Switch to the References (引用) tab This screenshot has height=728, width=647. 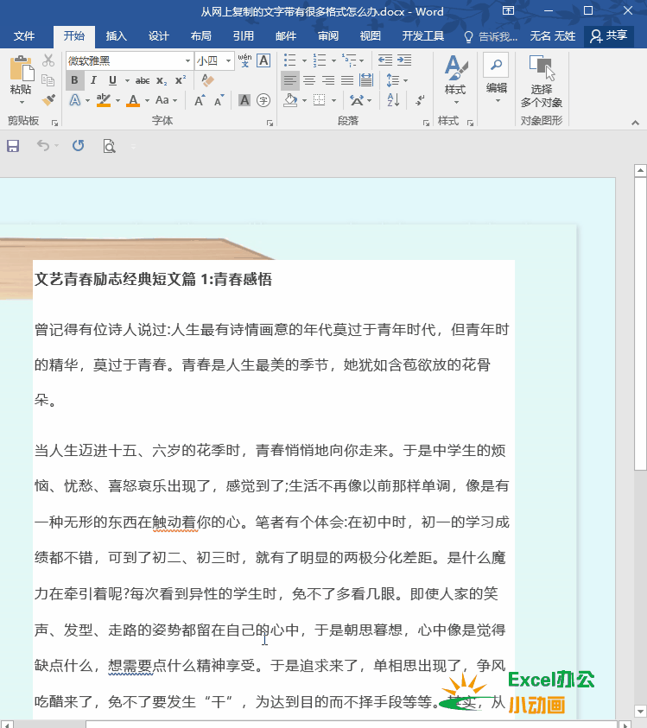(x=244, y=36)
